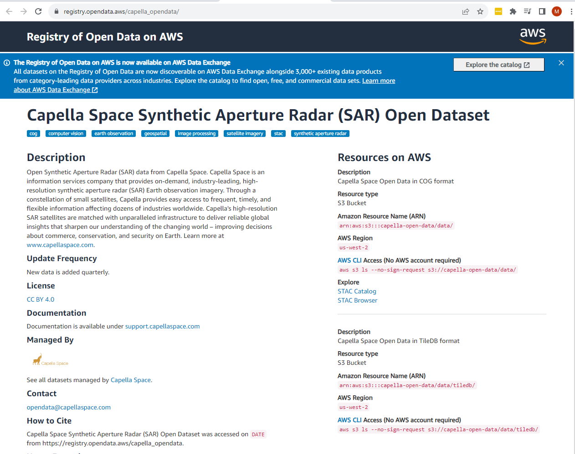This screenshot has width=575, height=454.
Task: Open the profile avatar M
Action: click(557, 11)
